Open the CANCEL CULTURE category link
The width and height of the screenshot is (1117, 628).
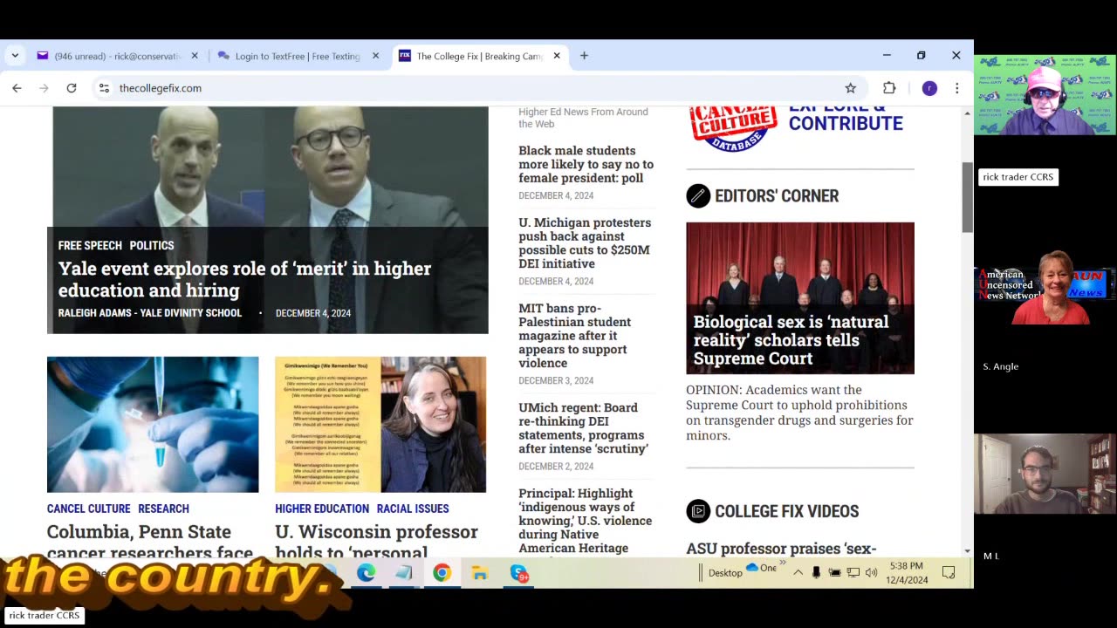(89, 509)
